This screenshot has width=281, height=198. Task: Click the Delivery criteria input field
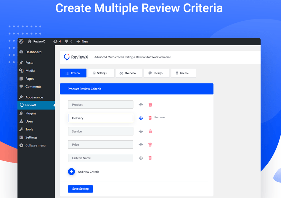point(101,118)
